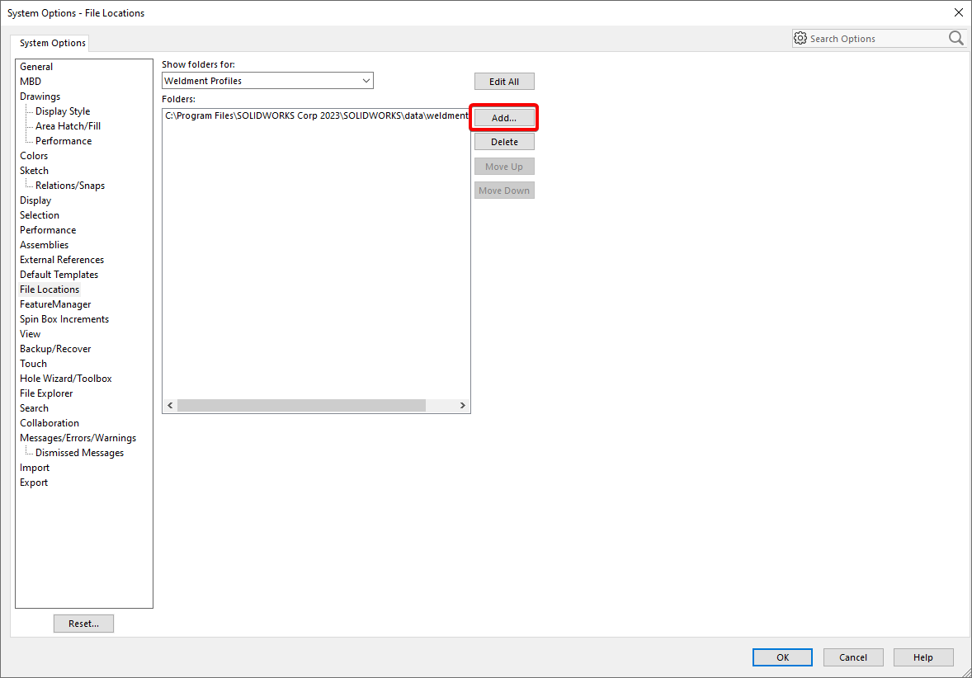Select Drawings in options tree
Screen dimensions: 972x678
click(x=40, y=96)
